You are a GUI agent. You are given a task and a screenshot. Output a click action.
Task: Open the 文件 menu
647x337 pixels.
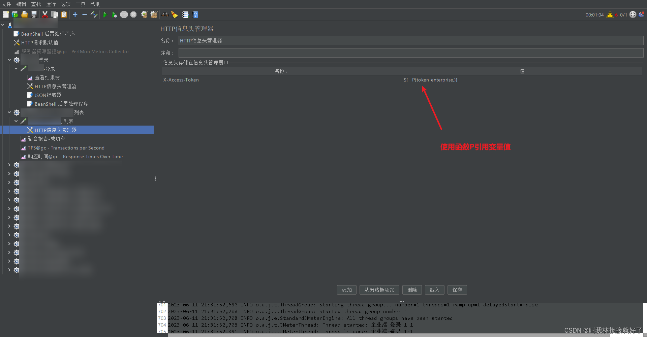click(6, 4)
